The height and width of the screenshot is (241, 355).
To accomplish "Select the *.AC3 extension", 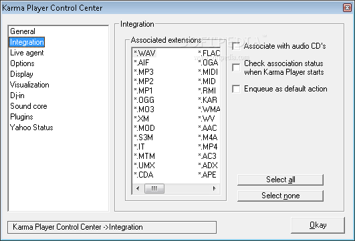I will coord(207,156).
